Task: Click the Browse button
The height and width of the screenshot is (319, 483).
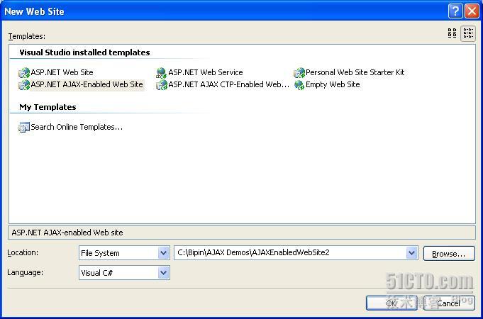Action: click(x=449, y=254)
